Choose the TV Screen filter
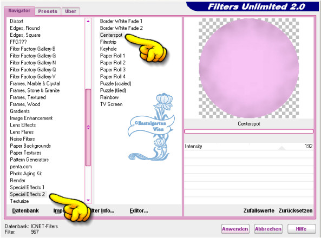Image resolution: width=321 pixels, height=238 pixels. [x=112, y=104]
